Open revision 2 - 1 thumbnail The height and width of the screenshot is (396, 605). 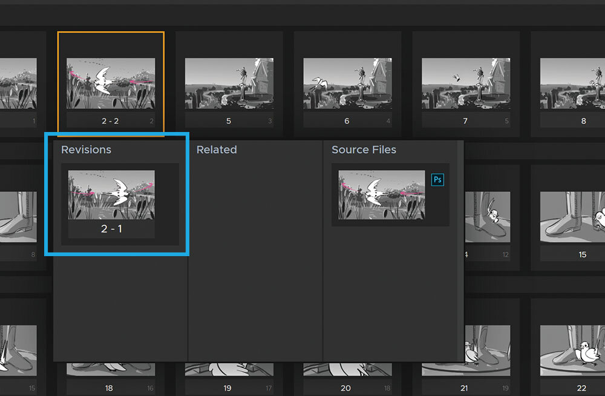(111, 195)
